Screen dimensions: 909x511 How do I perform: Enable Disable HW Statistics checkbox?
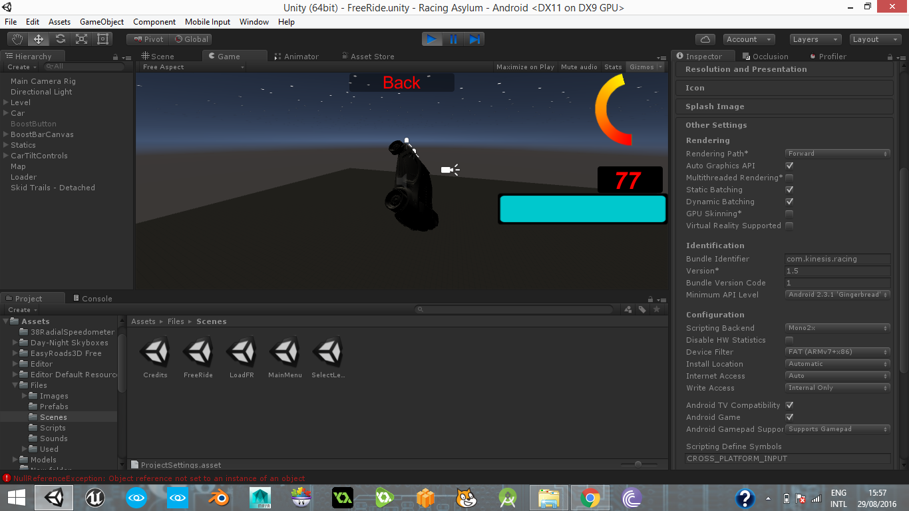pos(789,340)
